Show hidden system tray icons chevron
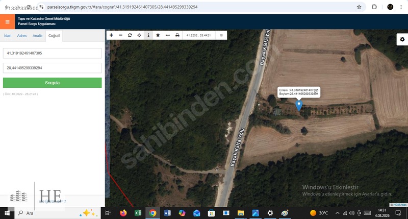The width and height of the screenshot is (408, 219). click(338, 213)
